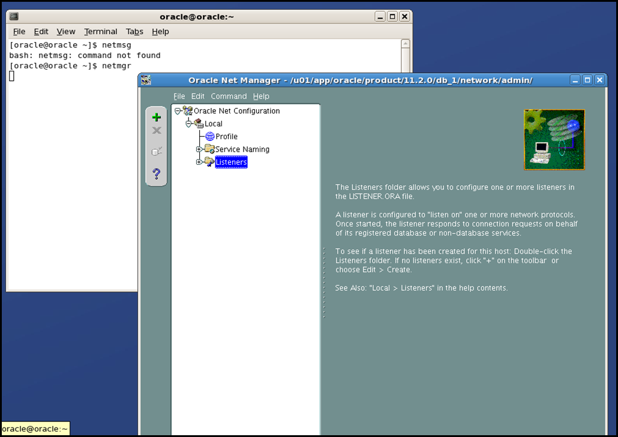Select Oracle Net Configuration in tree
Screen dimensions: 618x437
point(237,111)
